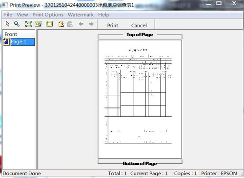Click the grayed-out page icon

70,24
